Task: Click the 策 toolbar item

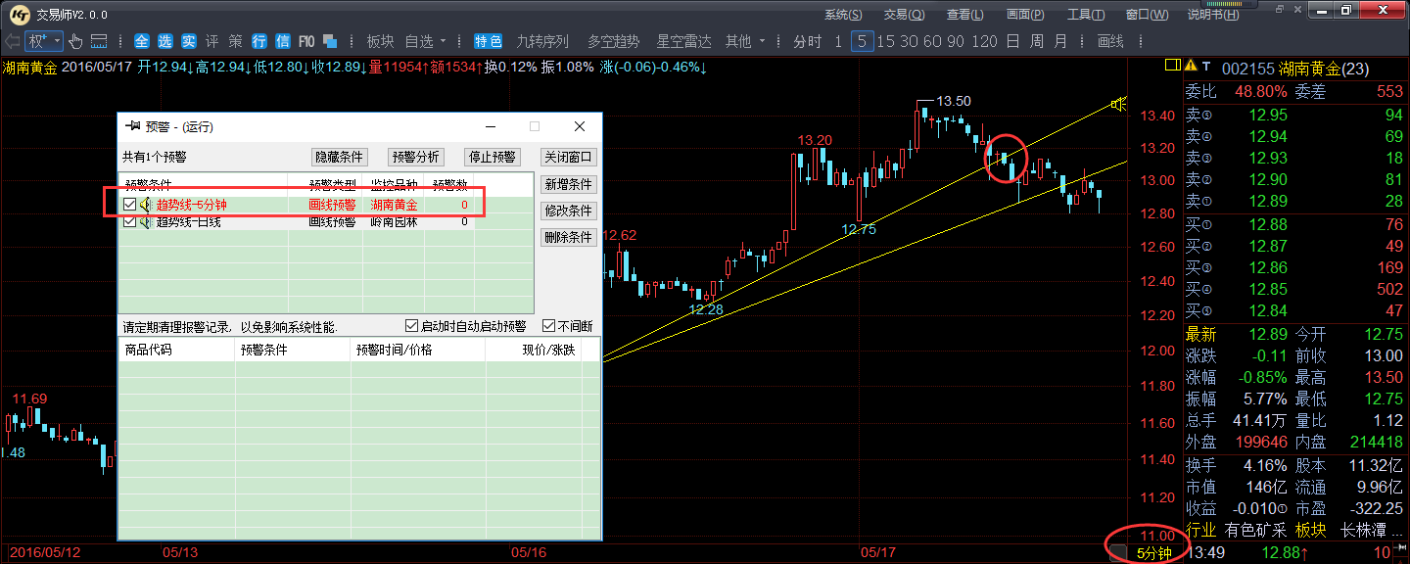Action: 236,41
